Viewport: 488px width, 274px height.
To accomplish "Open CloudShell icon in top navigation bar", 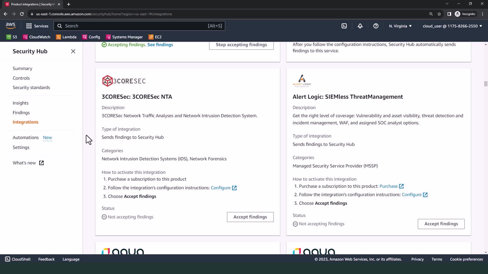I will tap(344, 26).
